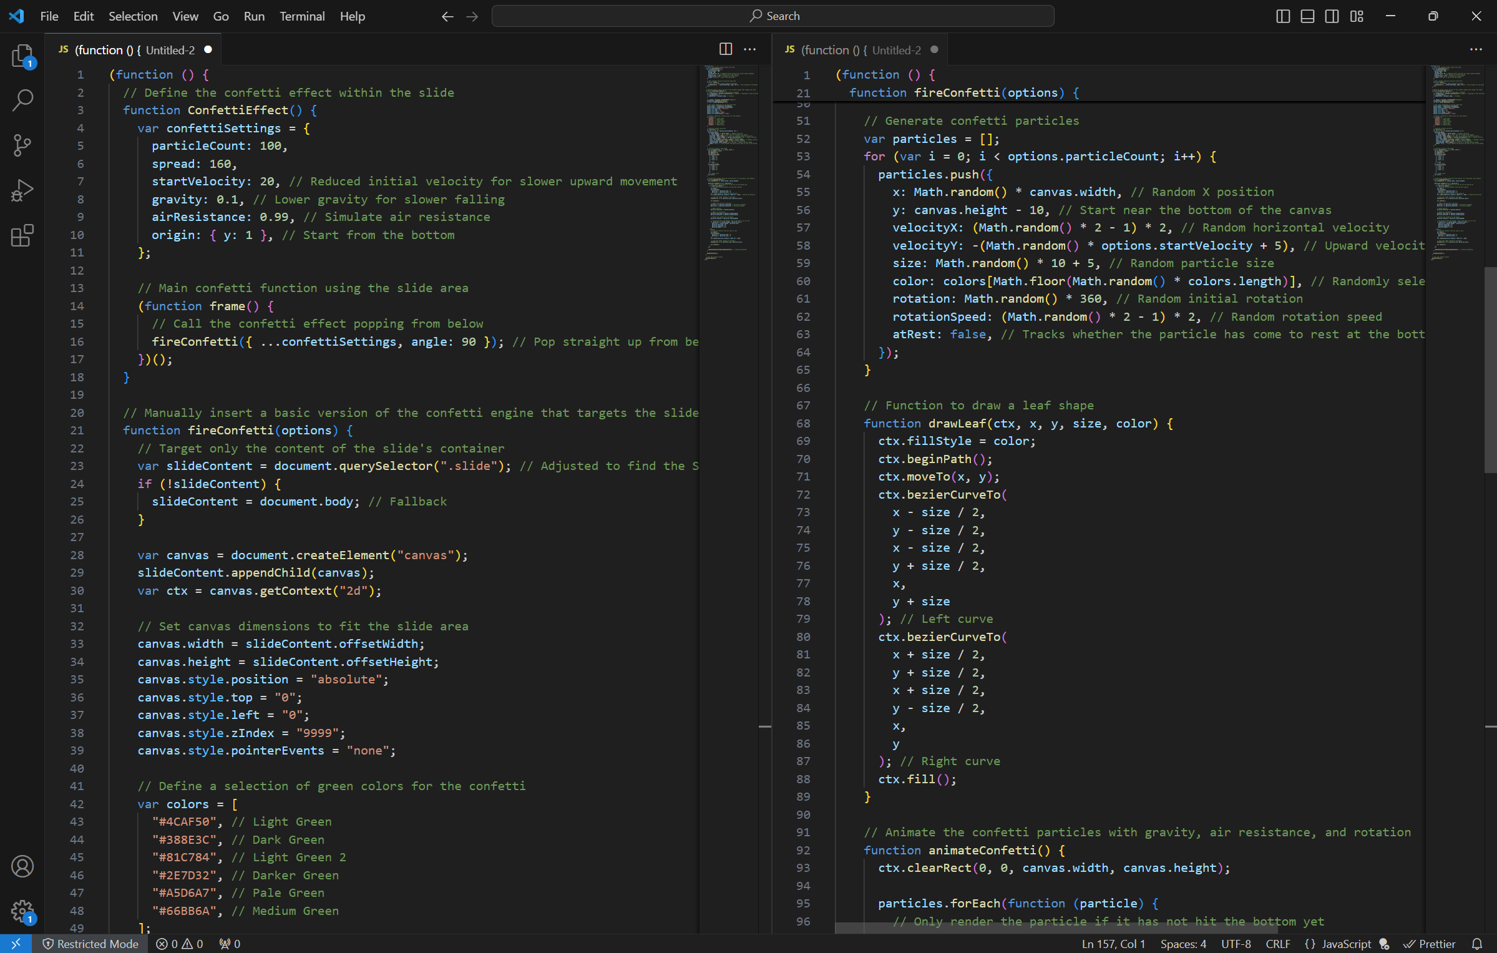Open the Accounts menu icon
Viewport: 1497px width, 953px height.
[22, 866]
